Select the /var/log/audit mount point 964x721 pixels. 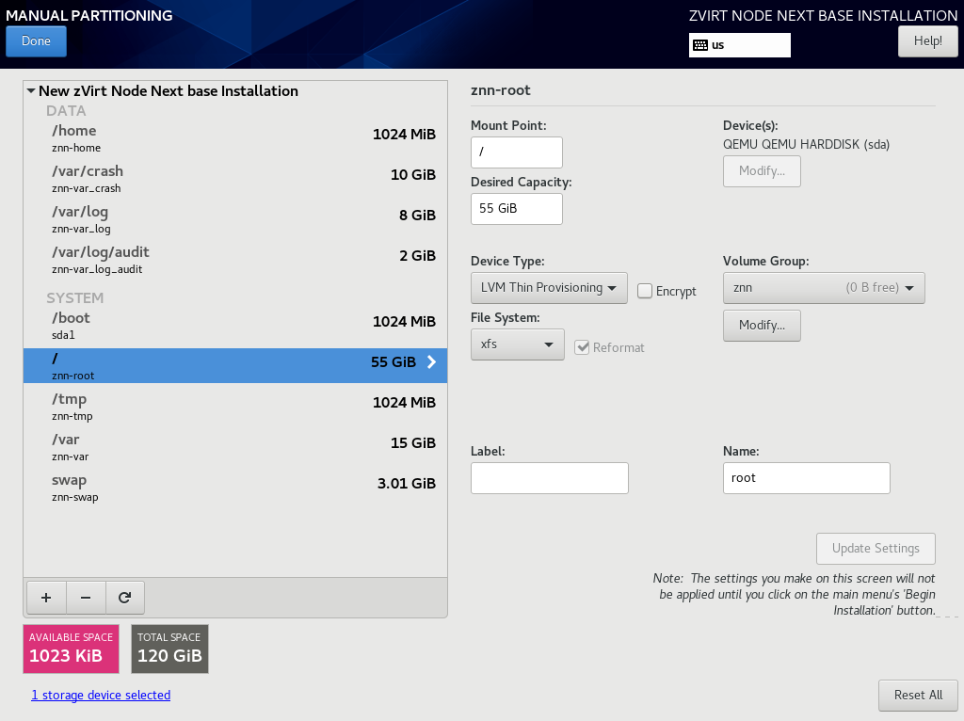click(235, 260)
